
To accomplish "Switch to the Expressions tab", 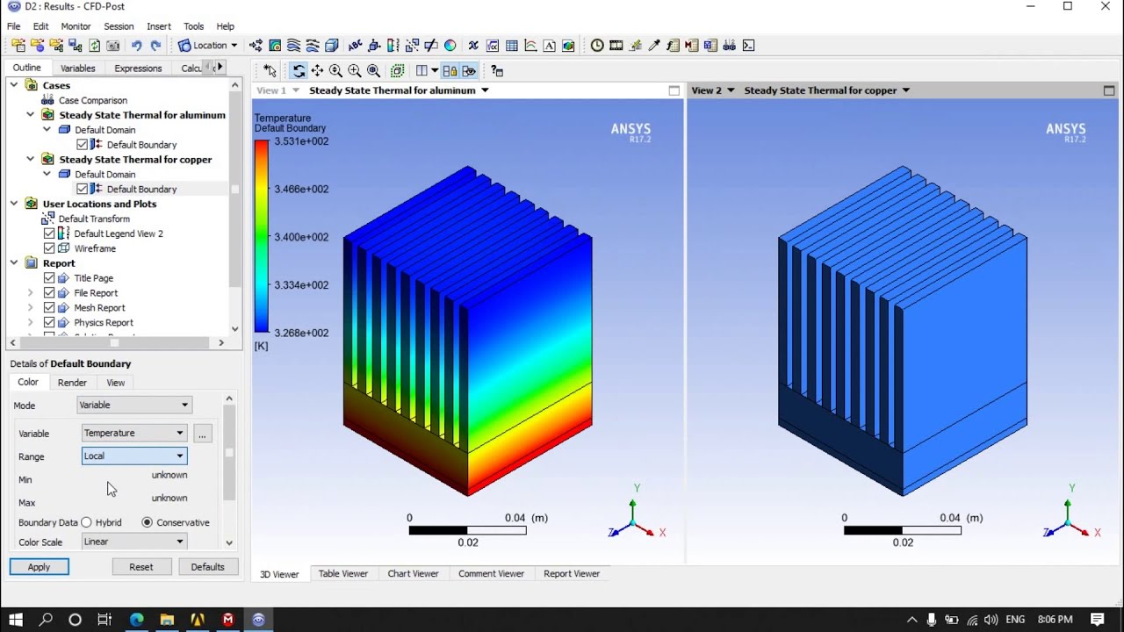I will coord(138,68).
